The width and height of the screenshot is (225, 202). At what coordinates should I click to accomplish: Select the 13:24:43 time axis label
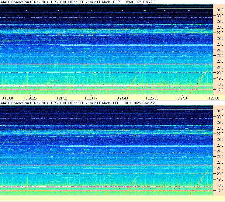[x=121, y=98]
